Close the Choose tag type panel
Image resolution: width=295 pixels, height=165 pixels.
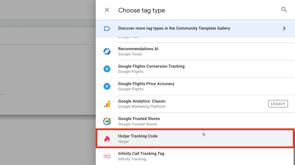point(107,10)
